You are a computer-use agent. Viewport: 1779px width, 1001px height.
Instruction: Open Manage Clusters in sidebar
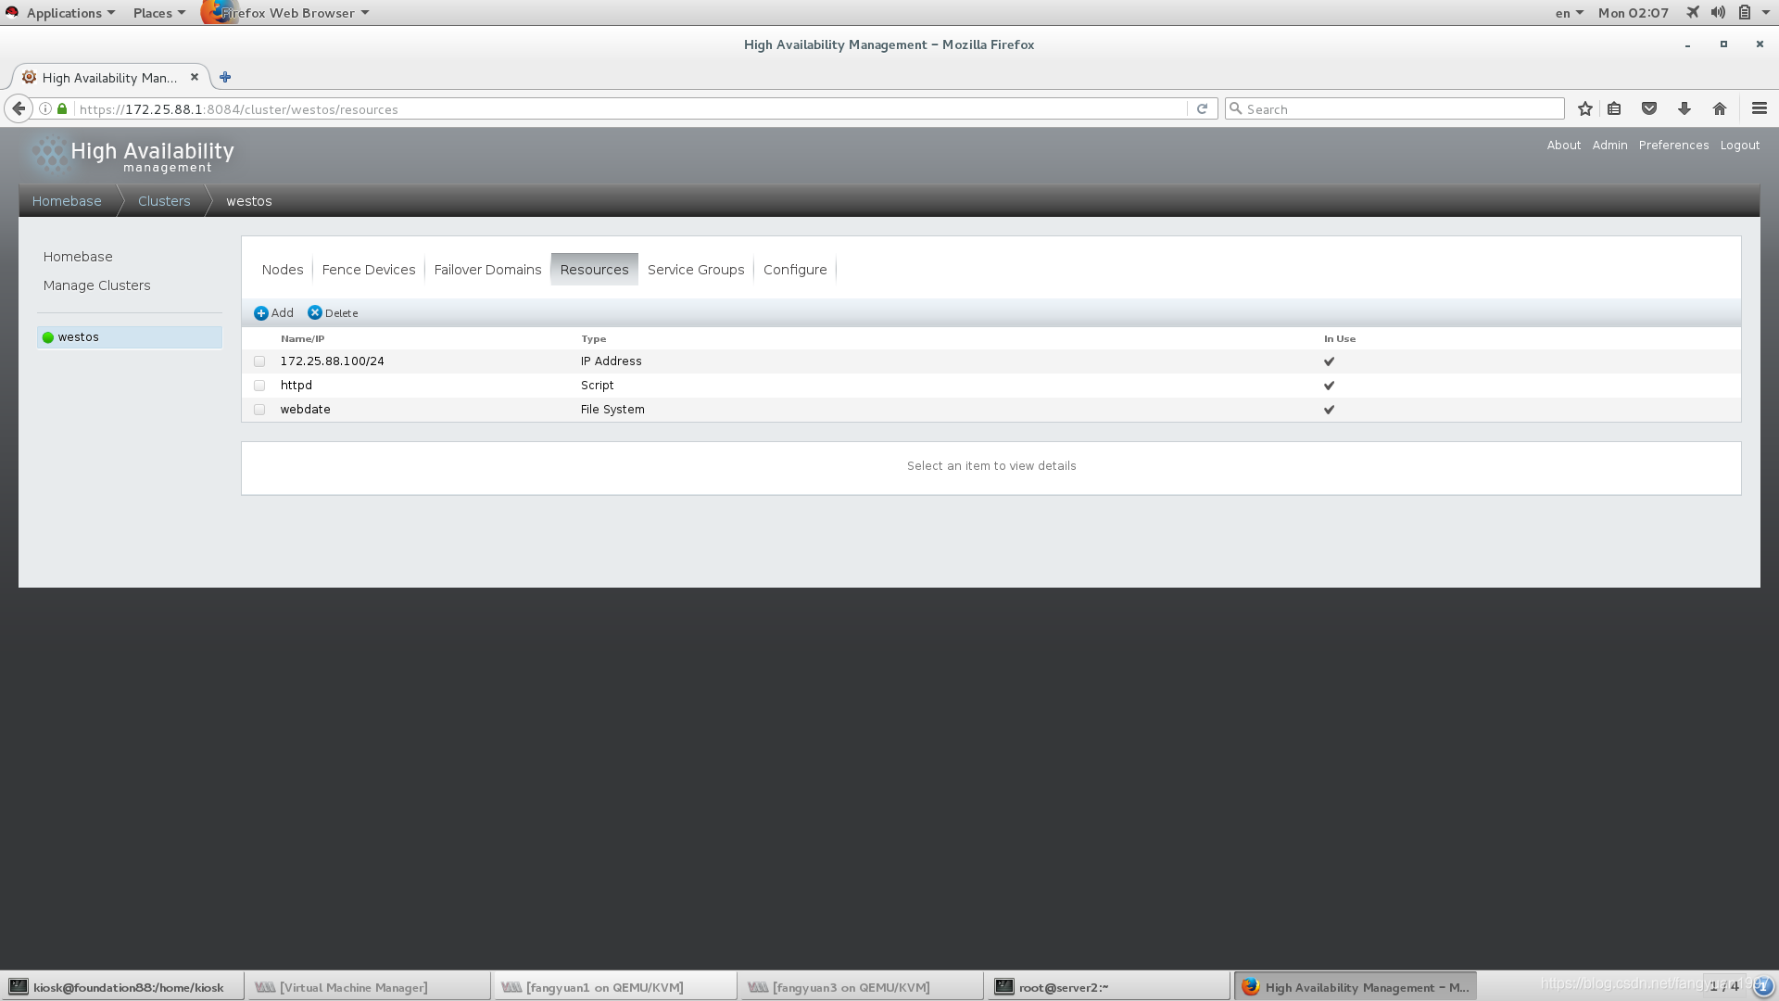(x=96, y=285)
